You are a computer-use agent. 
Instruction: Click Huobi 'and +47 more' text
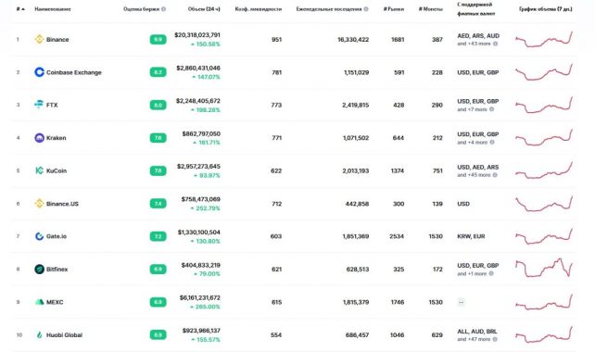pos(474,339)
